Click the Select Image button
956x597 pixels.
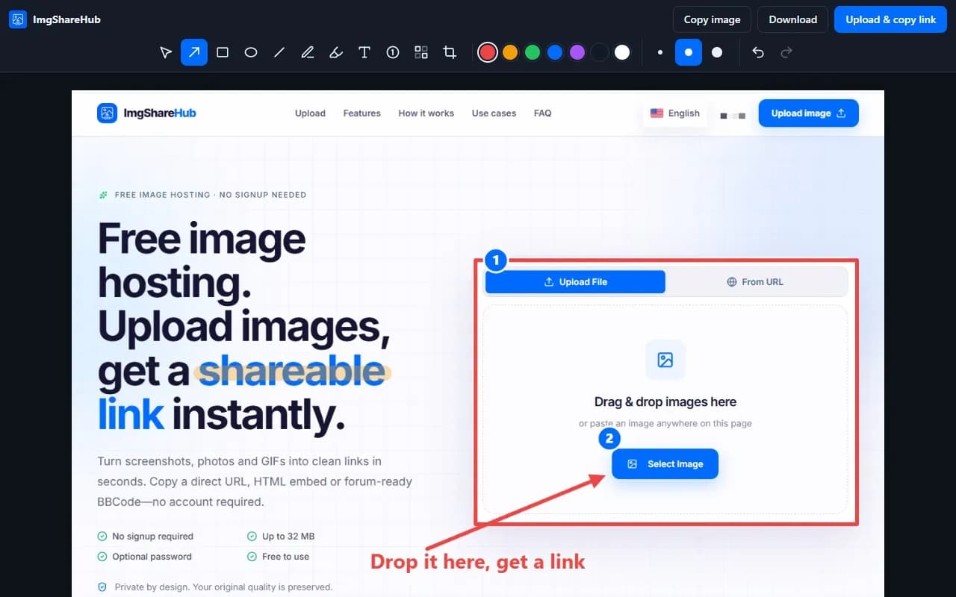(665, 464)
